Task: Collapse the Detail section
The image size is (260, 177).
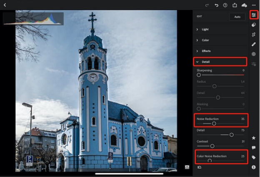Action: 205,62
